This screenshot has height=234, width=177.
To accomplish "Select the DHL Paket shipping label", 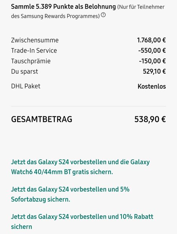I will point(26,86).
